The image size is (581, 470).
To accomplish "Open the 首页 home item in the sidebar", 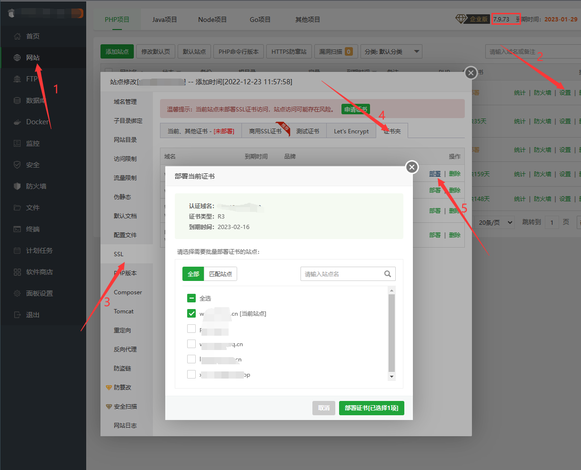I will pos(43,36).
